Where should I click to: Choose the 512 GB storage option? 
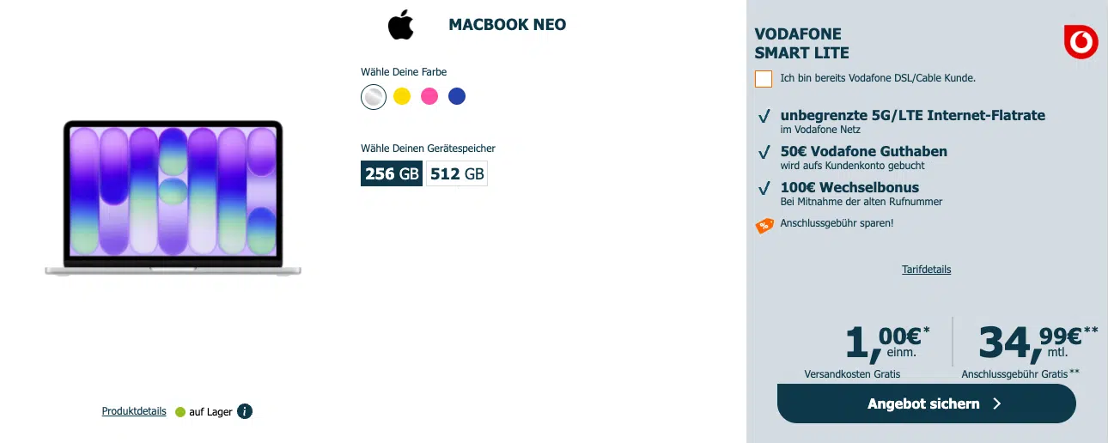(457, 173)
